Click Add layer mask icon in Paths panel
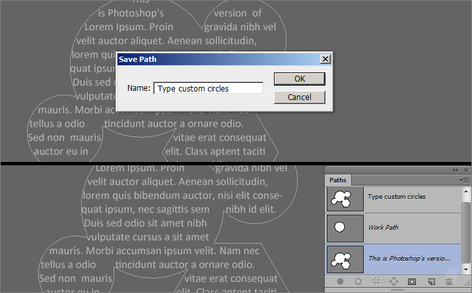The width and height of the screenshot is (472, 293). coord(412,281)
